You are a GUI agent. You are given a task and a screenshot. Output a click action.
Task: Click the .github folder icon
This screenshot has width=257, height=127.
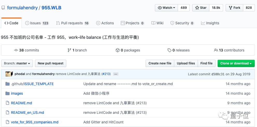pyautogui.click(x=7, y=84)
